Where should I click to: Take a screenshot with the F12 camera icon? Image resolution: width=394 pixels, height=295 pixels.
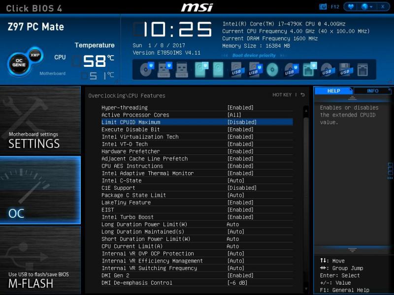click(x=323, y=6)
